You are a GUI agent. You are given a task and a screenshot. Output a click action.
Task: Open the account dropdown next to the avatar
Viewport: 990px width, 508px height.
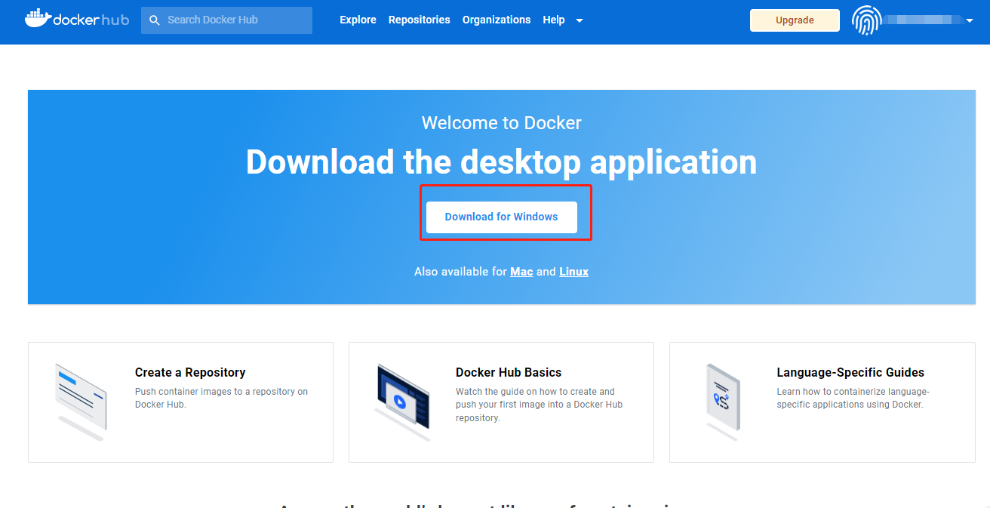(970, 20)
